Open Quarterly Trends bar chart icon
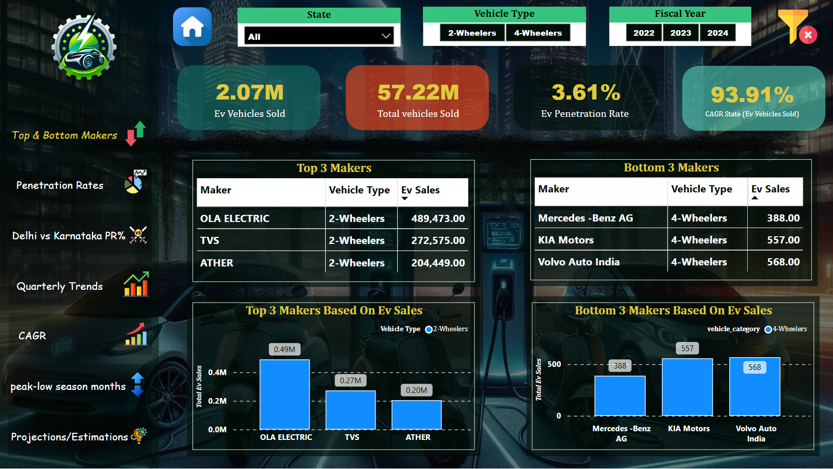 pyautogui.click(x=136, y=284)
